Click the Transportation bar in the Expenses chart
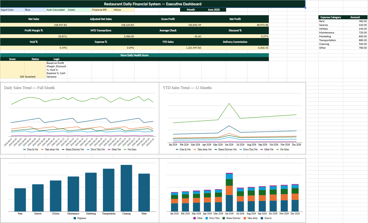The height and width of the screenshot is (223, 368). click(x=108, y=190)
